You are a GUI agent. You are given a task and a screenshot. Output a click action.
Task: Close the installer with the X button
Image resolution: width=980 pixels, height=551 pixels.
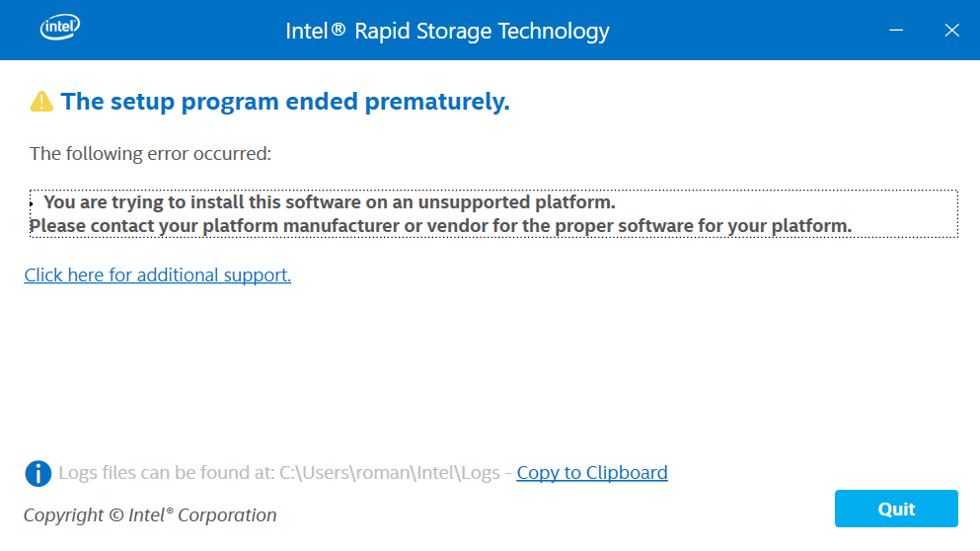(x=951, y=30)
